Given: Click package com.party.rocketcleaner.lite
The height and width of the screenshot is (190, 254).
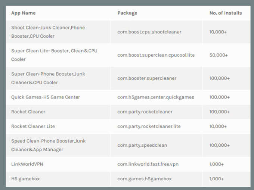Looking at the screenshot, I should 149,126.
